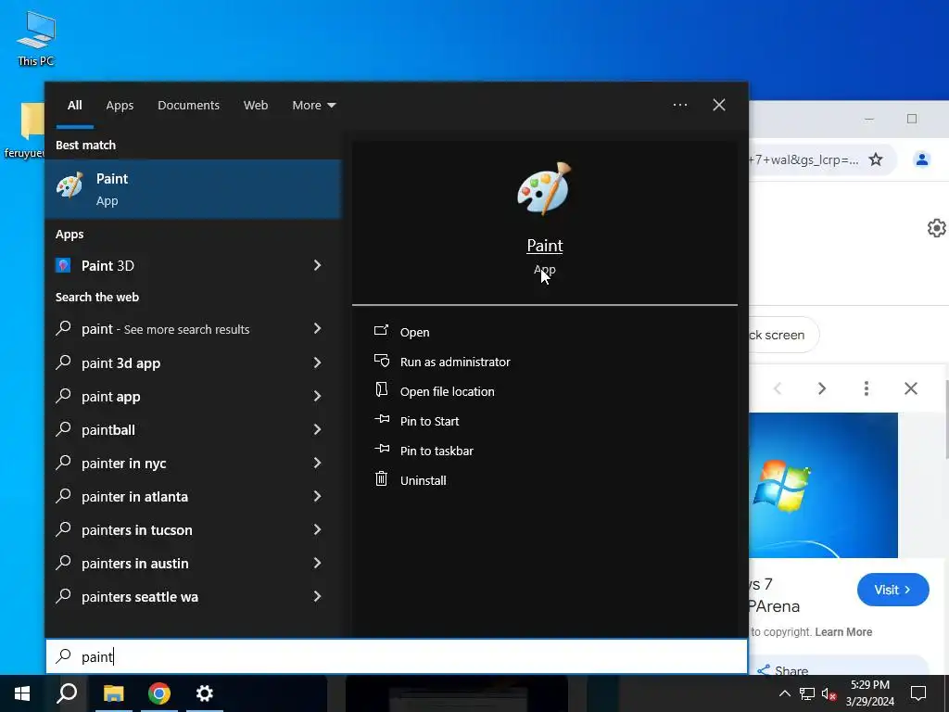This screenshot has width=949, height=712.
Task: Click the Windows 7 image thumbnail in Chrome
Action: coord(823,485)
